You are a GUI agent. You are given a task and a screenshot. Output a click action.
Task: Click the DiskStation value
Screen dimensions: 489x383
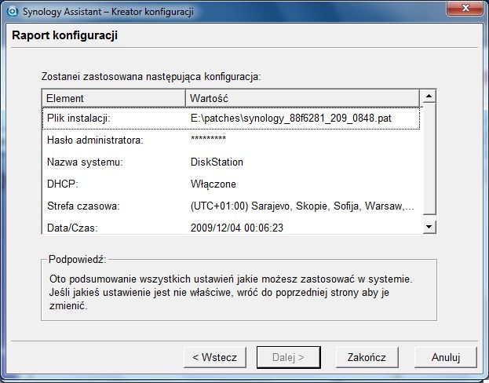tap(217, 162)
